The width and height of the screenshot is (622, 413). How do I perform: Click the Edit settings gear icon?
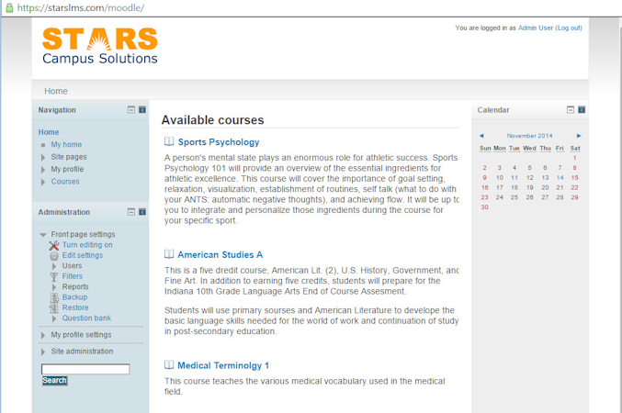coord(54,256)
